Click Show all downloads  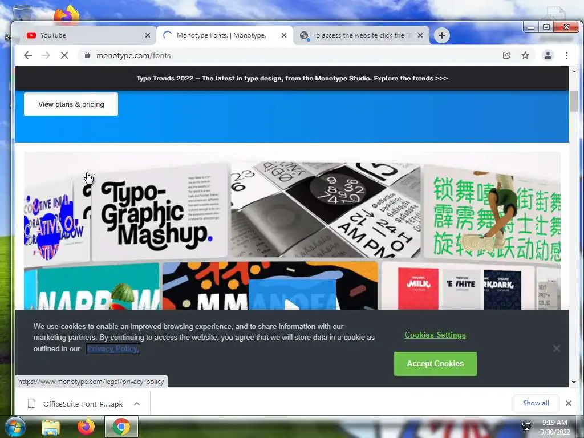point(536,403)
